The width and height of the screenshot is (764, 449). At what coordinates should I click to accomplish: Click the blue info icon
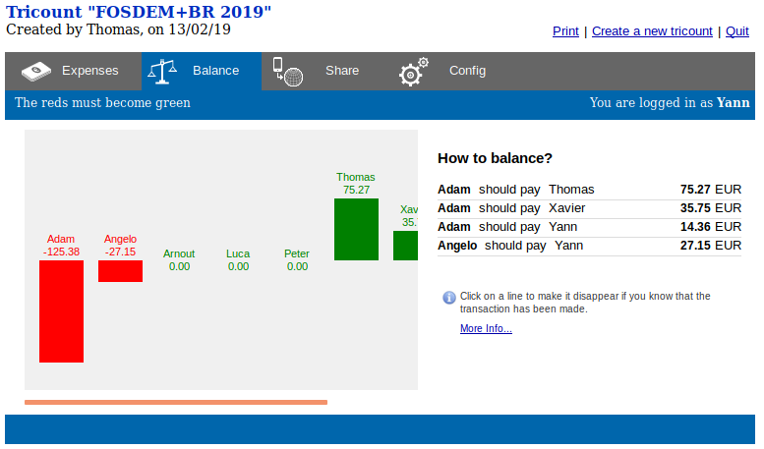448,297
